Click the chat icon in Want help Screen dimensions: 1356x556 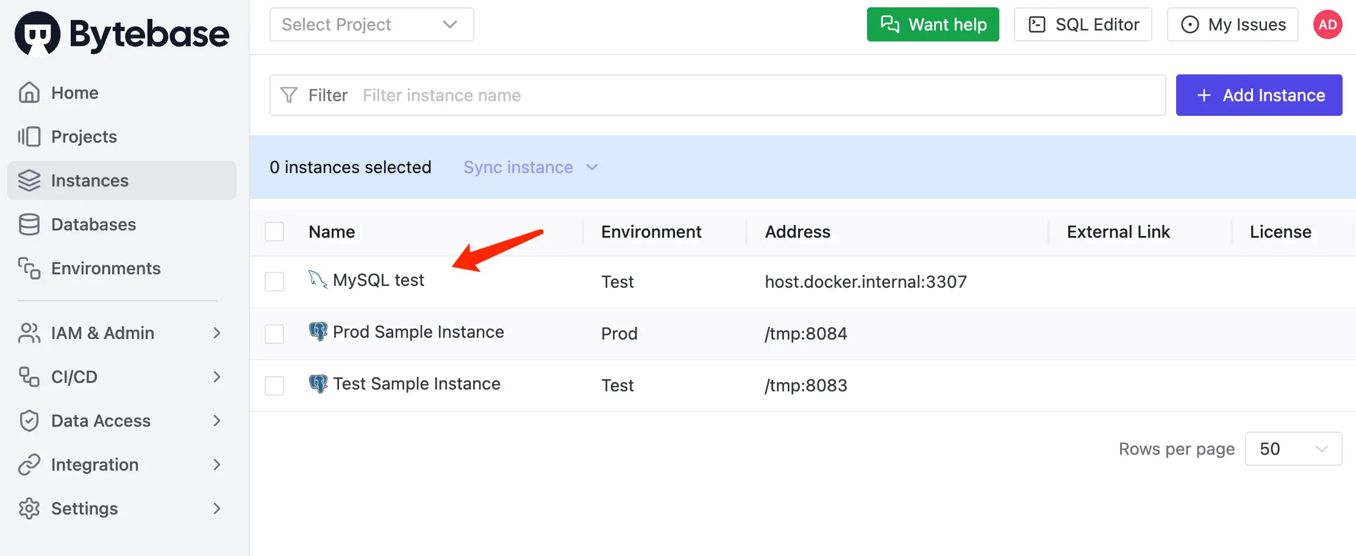[890, 24]
